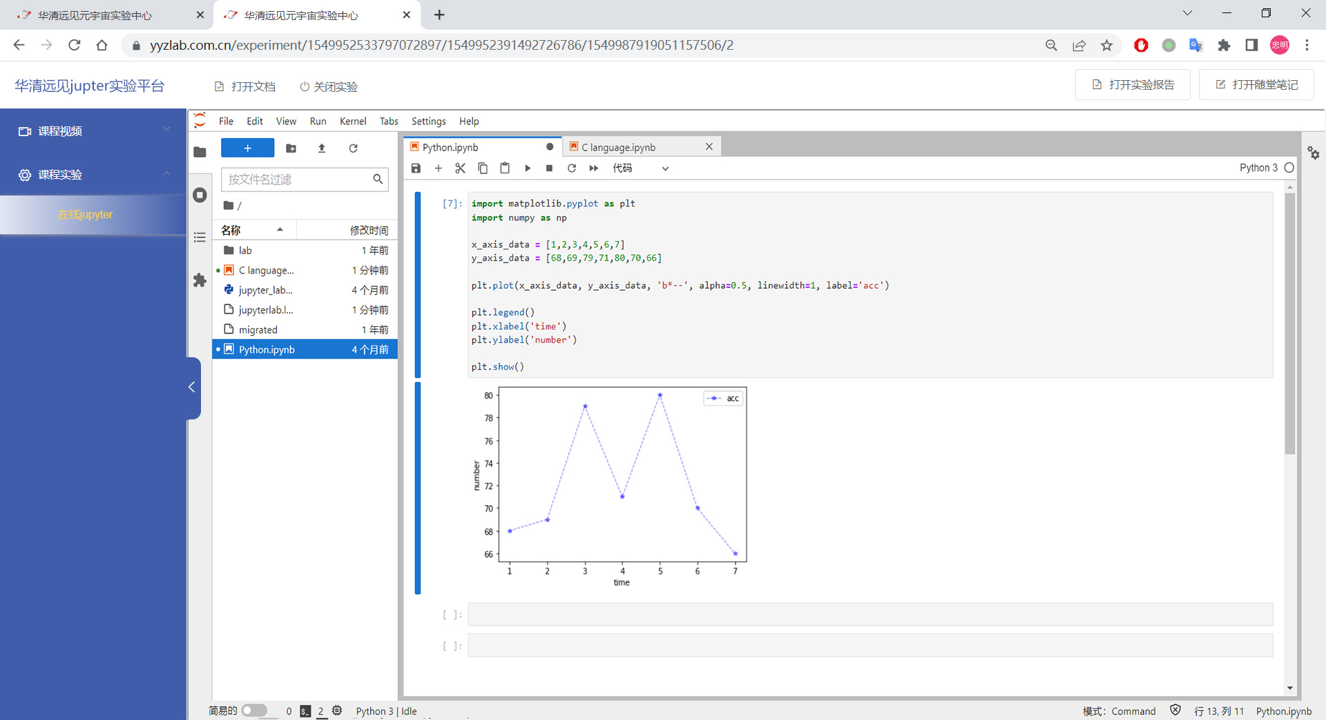Open the extension manager puzzle icon
The image size is (1326, 720).
(x=200, y=280)
